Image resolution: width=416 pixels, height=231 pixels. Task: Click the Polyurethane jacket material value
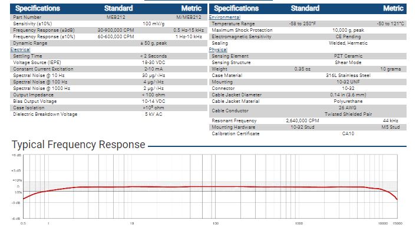[348, 101]
